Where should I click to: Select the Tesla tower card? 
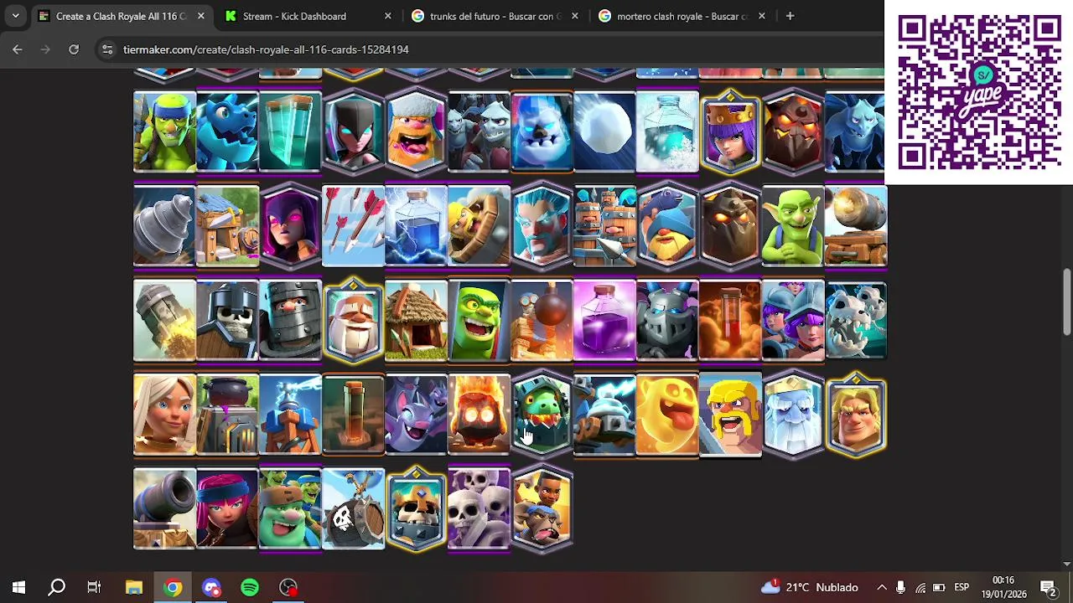290,415
